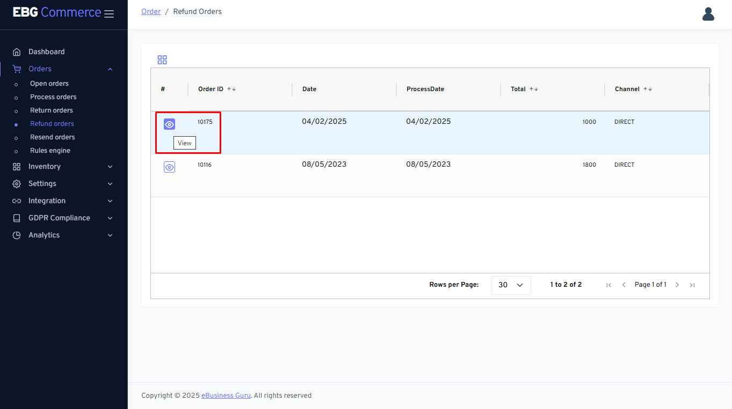Expand the Settings sidebar section
The image size is (732, 409).
click(63, 184)
